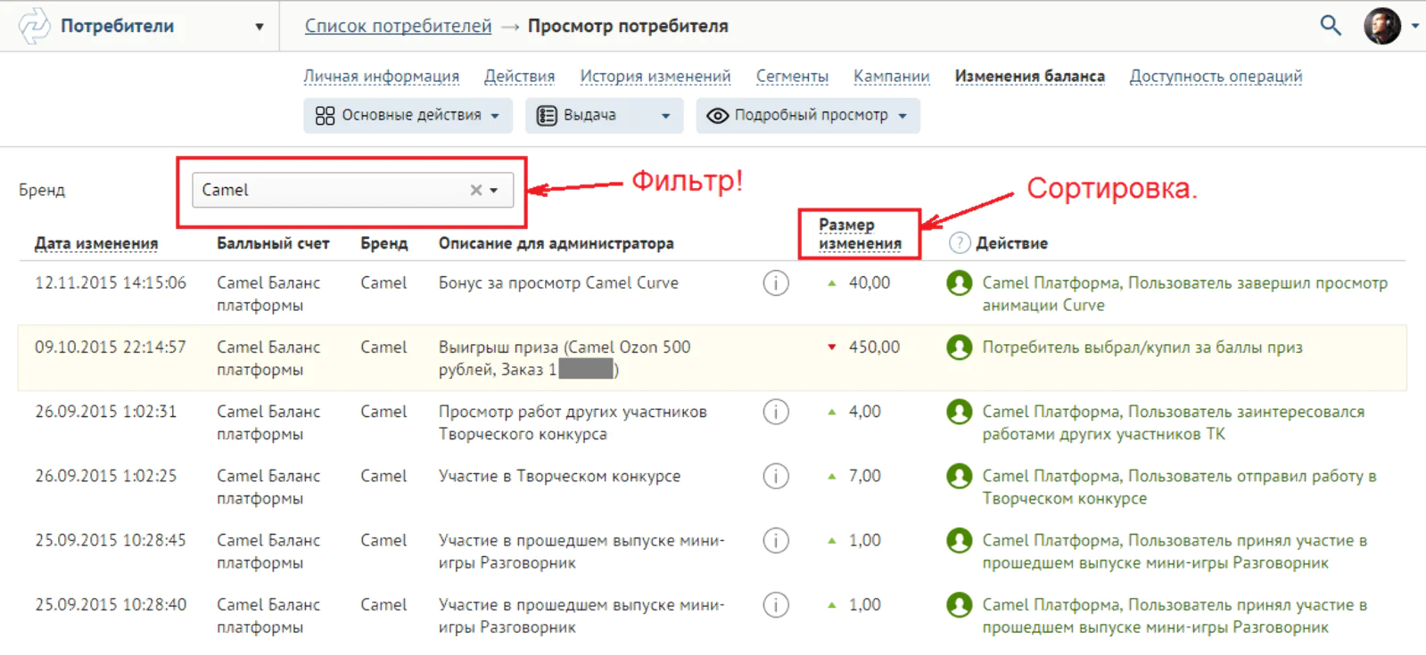The width and height of the screenshot is (1426, 655).
Task: Select the Изменения баланса tab
Action: 1029,77
